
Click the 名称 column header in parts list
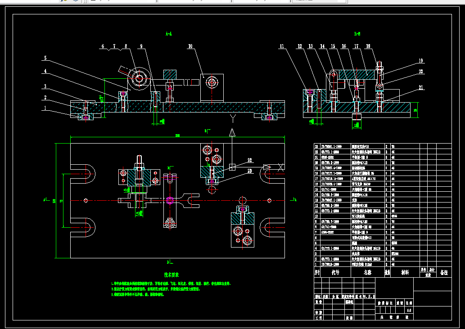(368, 272)
